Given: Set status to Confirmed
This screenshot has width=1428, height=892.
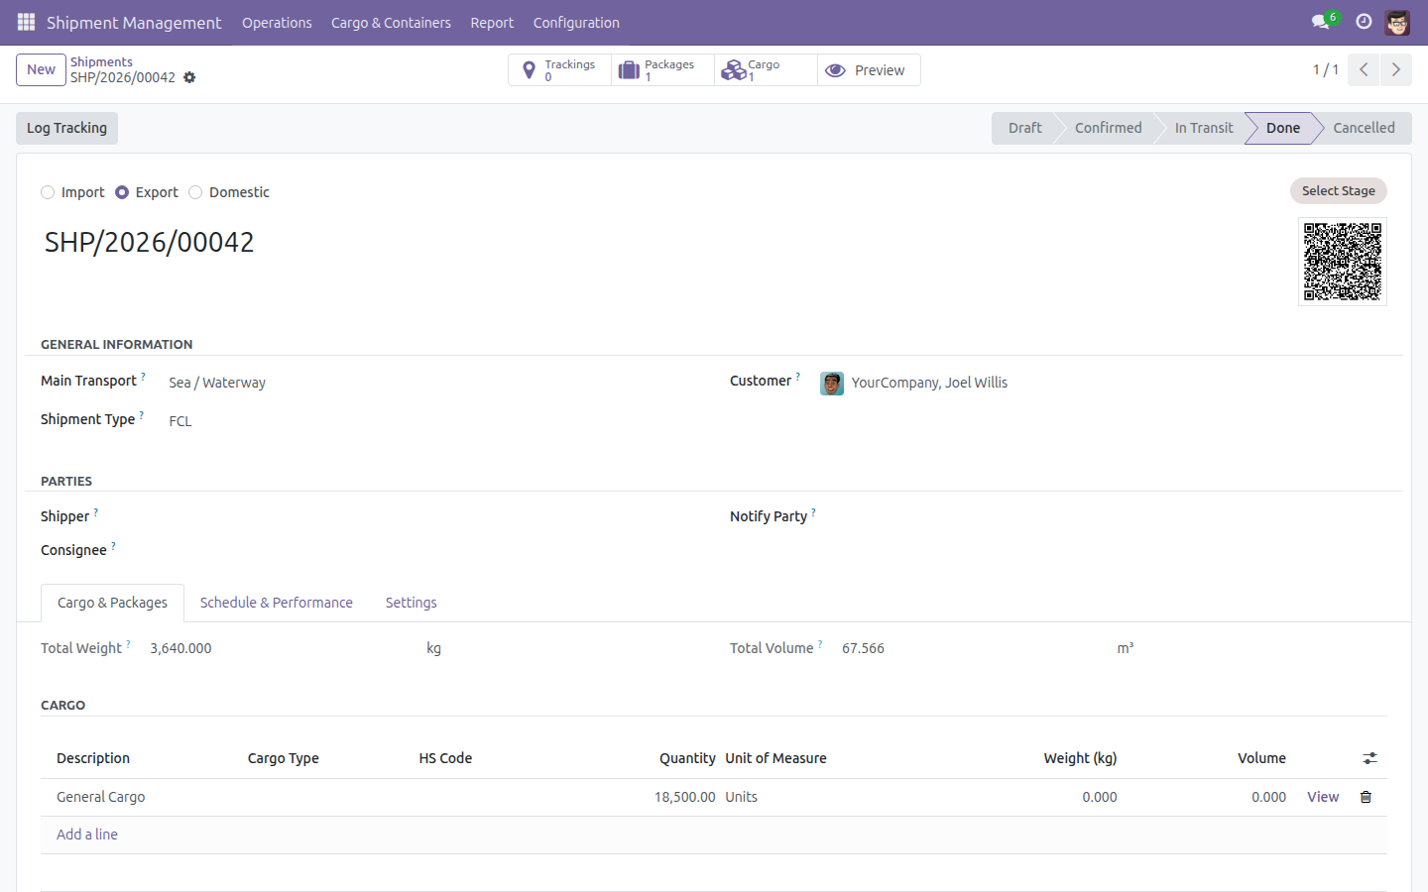Looking at the screenshot, I should (x=1108, y=128).
